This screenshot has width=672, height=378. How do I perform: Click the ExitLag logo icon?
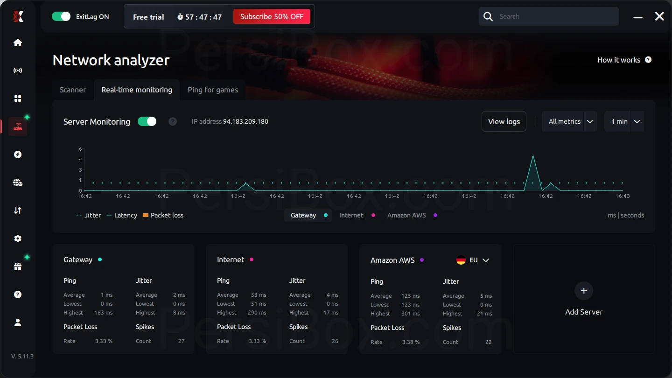18,17
